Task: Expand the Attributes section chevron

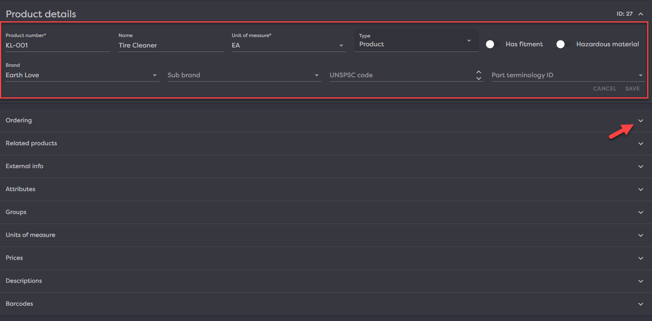Action: tap(641, 189)
